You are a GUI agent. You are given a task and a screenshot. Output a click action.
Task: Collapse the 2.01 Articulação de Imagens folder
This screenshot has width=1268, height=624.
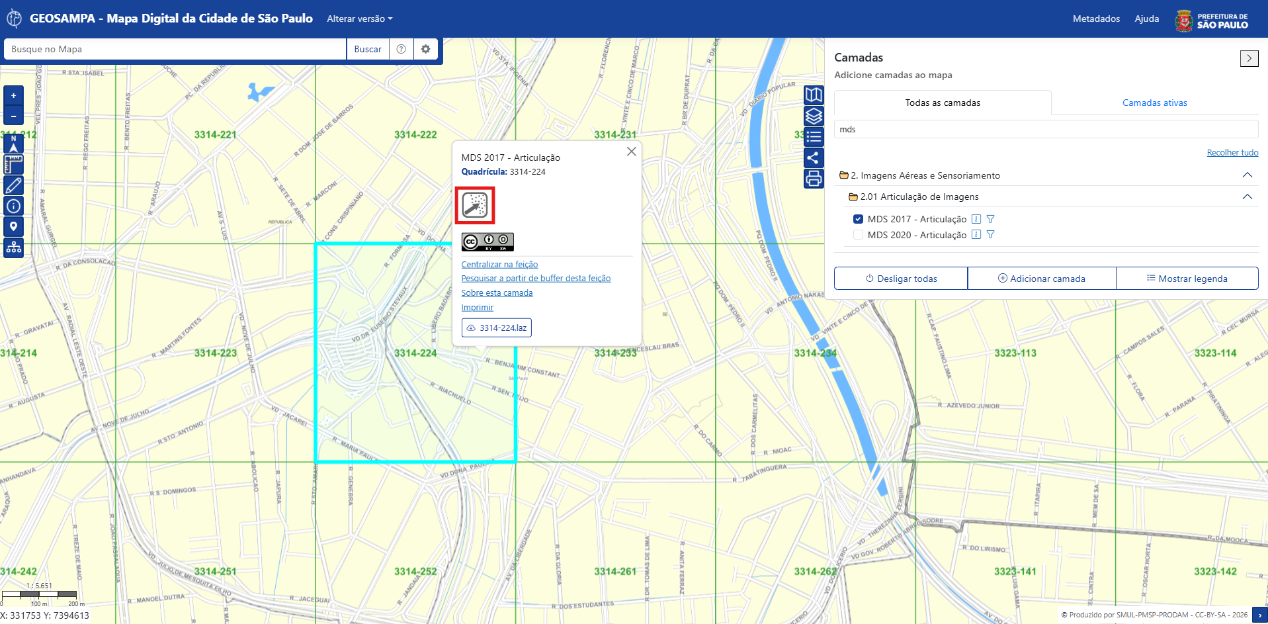(x=1247, y=197)
